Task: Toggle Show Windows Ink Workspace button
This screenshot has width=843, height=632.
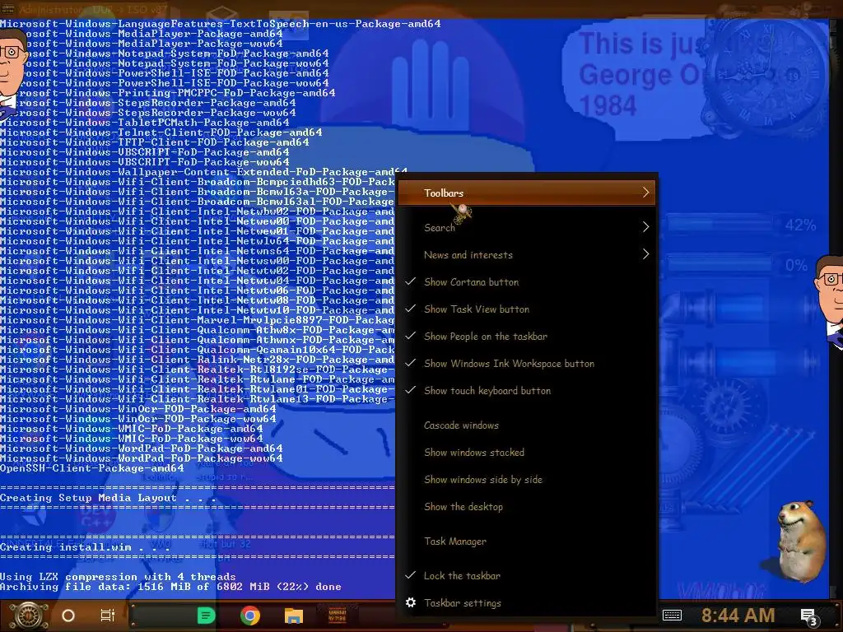Action: (527, 364)
